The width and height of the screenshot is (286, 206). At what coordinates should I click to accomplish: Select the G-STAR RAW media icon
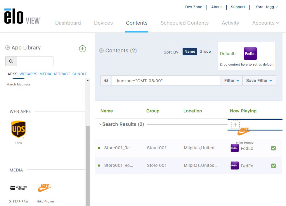18,188
